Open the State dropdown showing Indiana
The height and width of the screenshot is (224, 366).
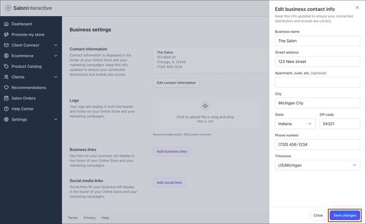[295, 124]
